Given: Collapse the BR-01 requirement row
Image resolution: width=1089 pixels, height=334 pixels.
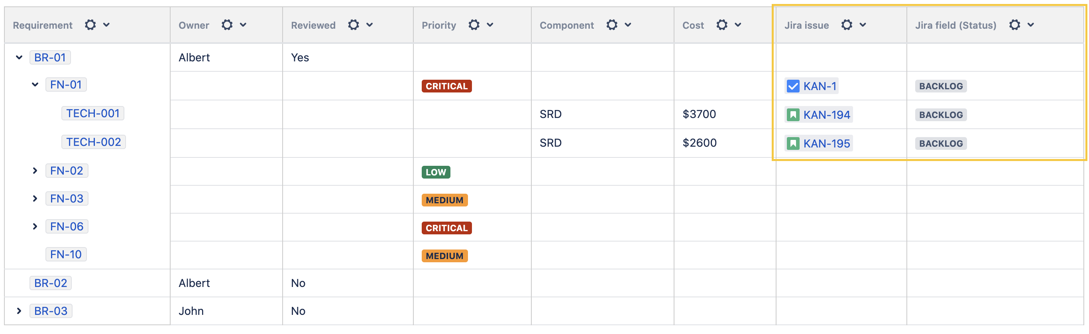Looking at the screenshot, I should click(19, 57).
